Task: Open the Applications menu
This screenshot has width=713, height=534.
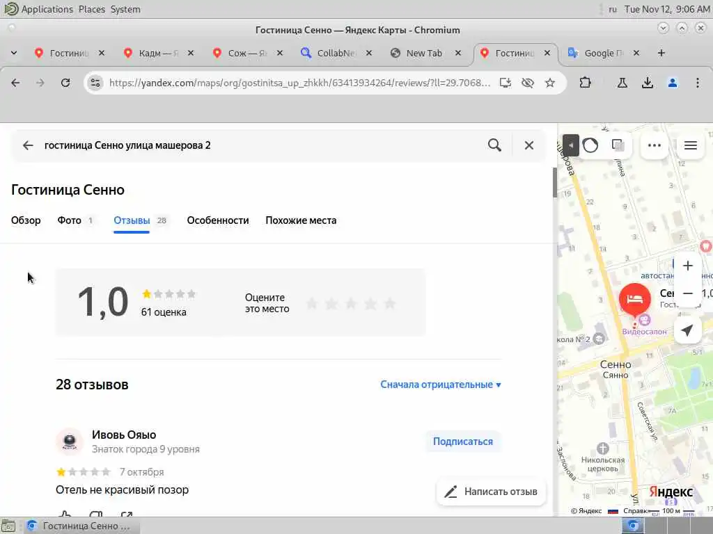Action: 47,9
